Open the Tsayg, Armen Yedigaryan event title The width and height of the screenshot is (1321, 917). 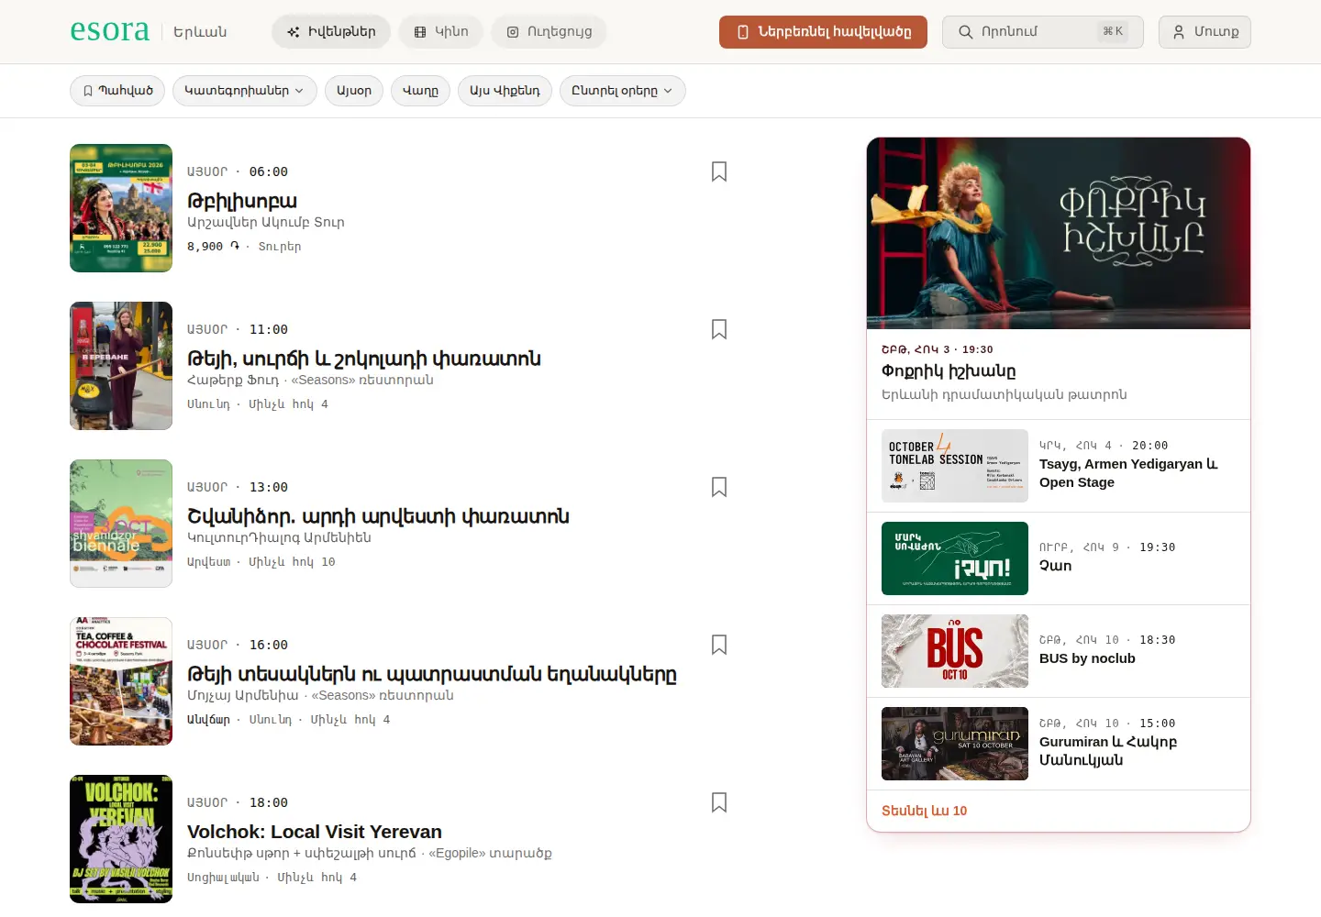click(x=1128, y=473)
